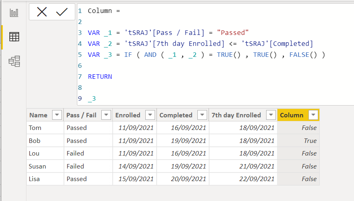Click formula line with VAR _3 IF statement
354x201 pixels.
[206, 55]
